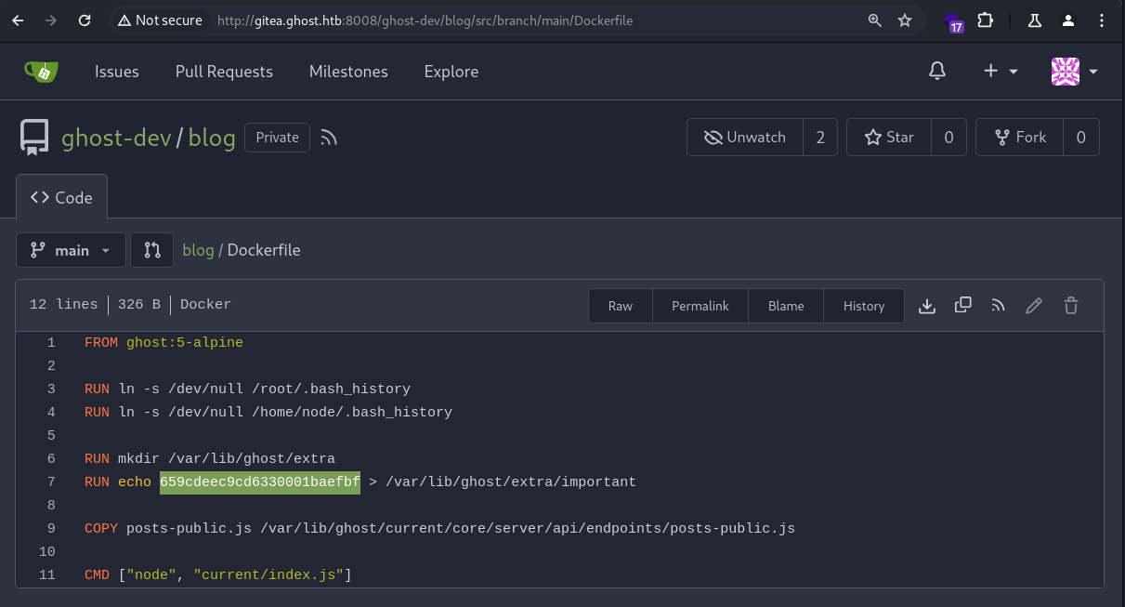This screenshot has height=607, width=1125.
Task: Select line number 9
Action: [51, 528]
